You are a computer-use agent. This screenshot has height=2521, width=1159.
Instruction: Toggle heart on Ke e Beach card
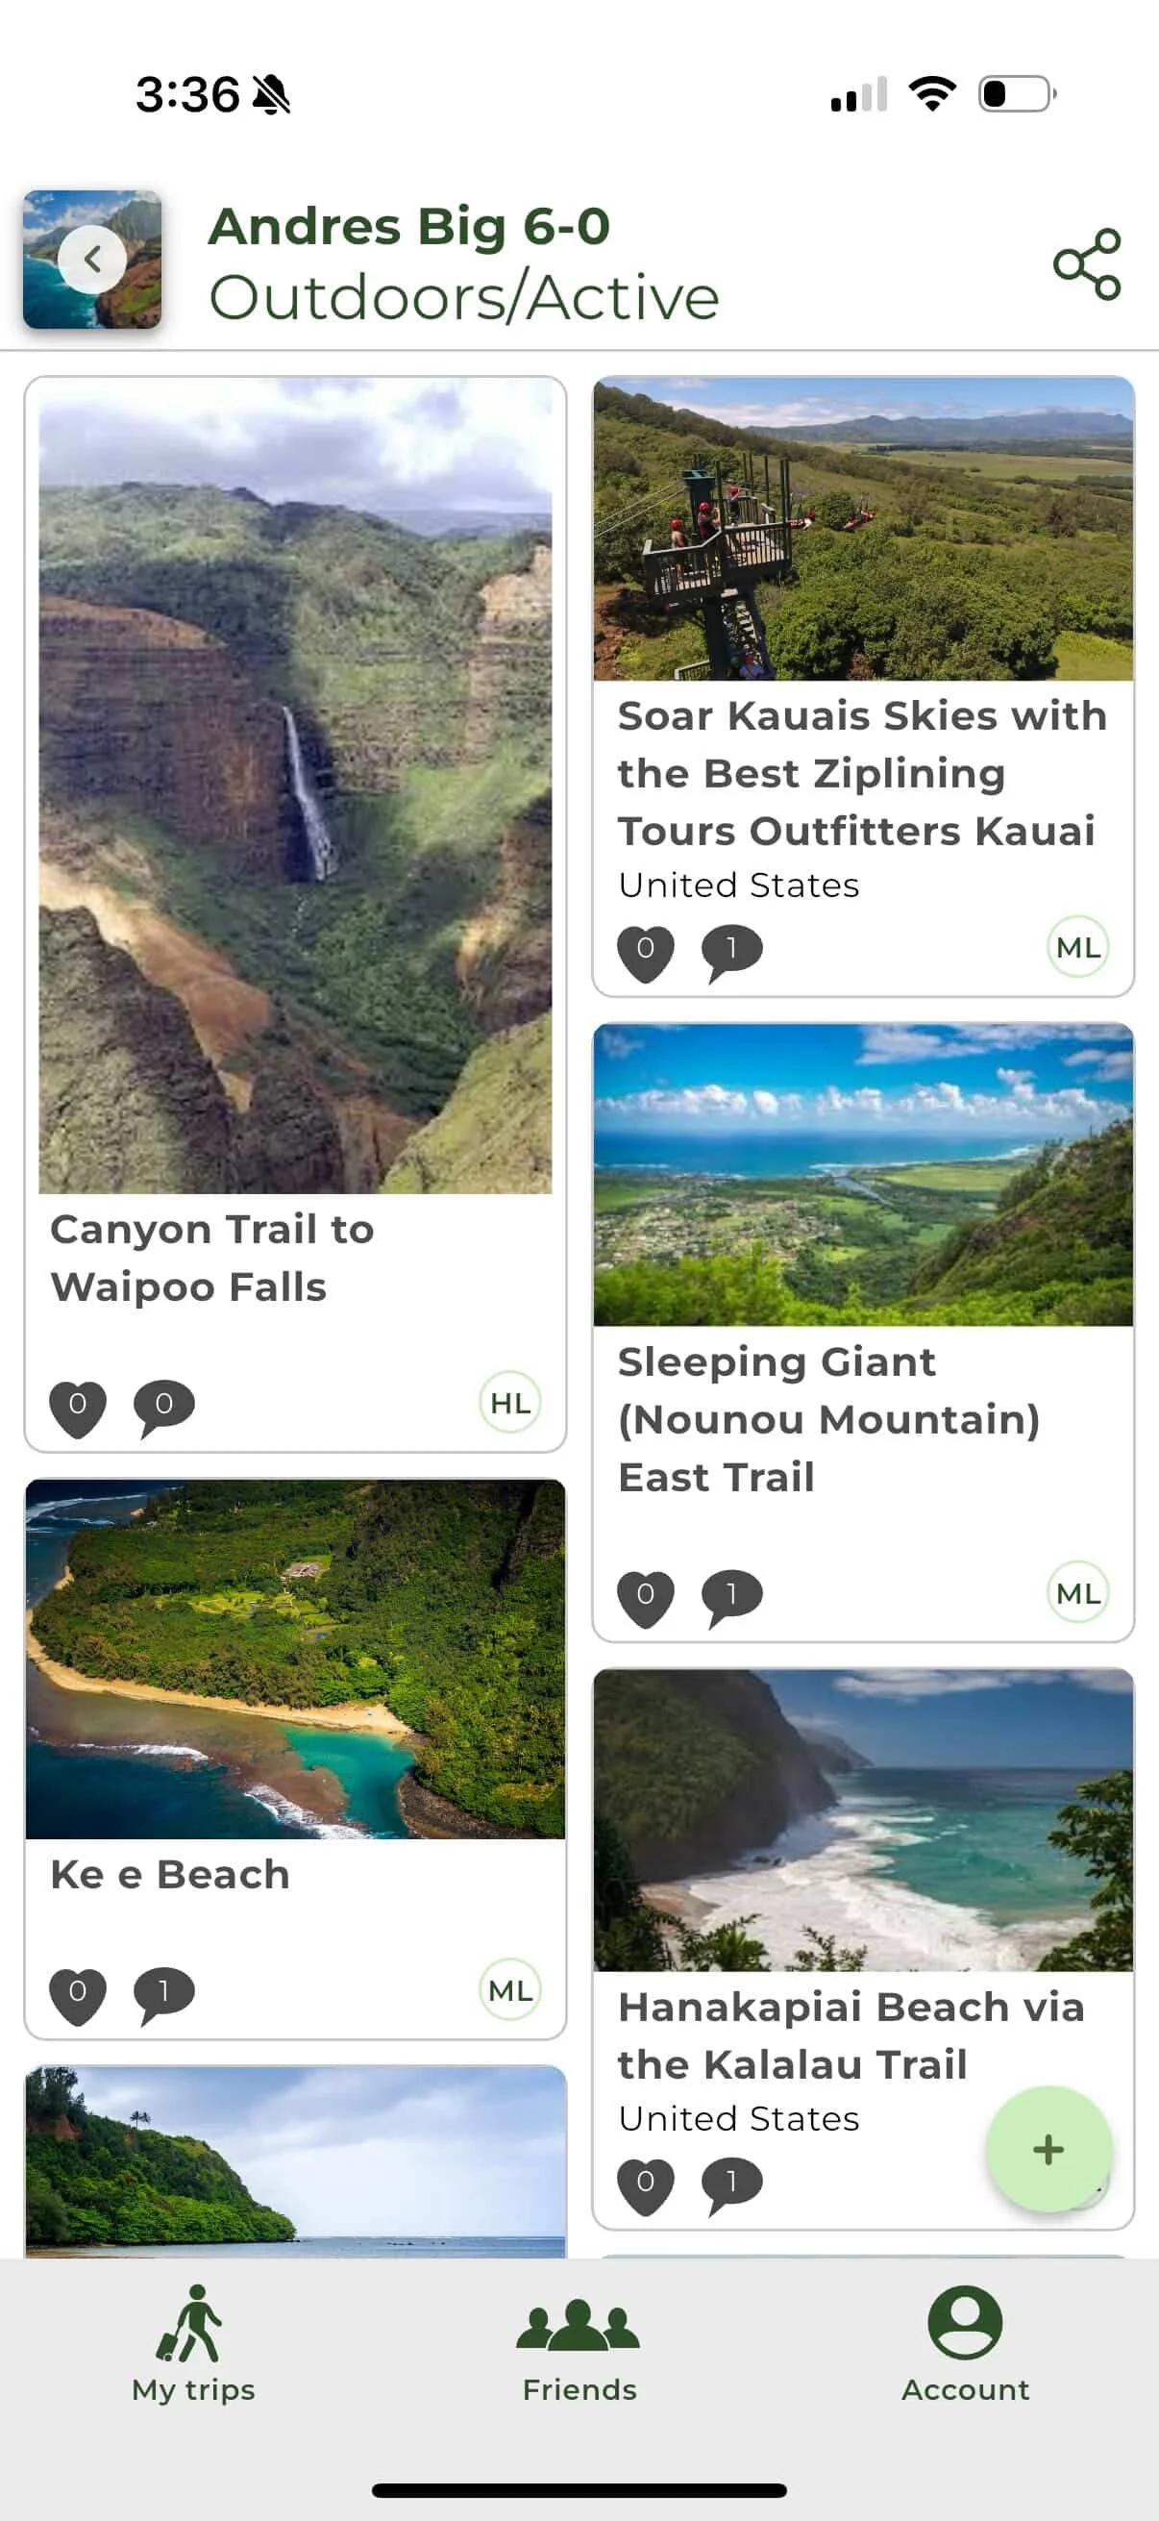tap(77, 1994)
